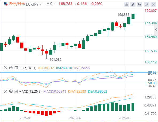Click the RSI(7,14,21) label
This screenshot has width=158, height=122.
28,68
